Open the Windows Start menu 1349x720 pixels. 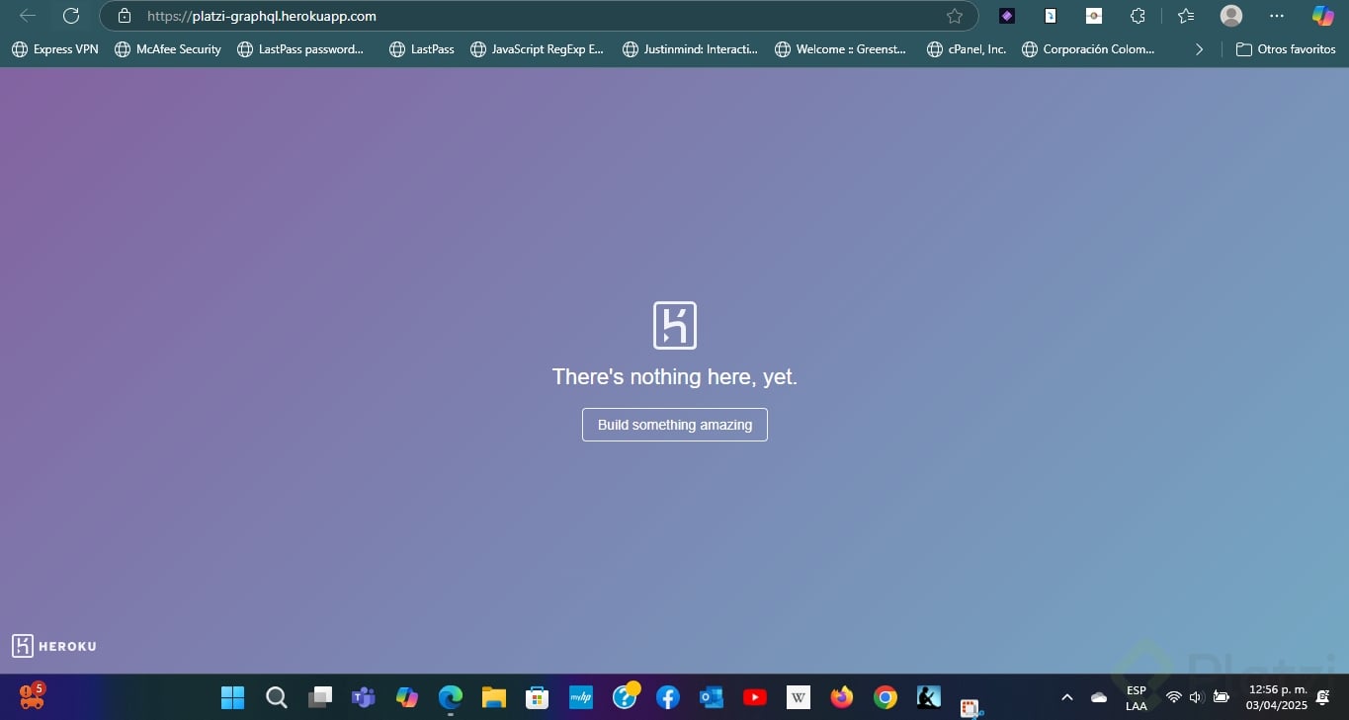pos(233,697)
